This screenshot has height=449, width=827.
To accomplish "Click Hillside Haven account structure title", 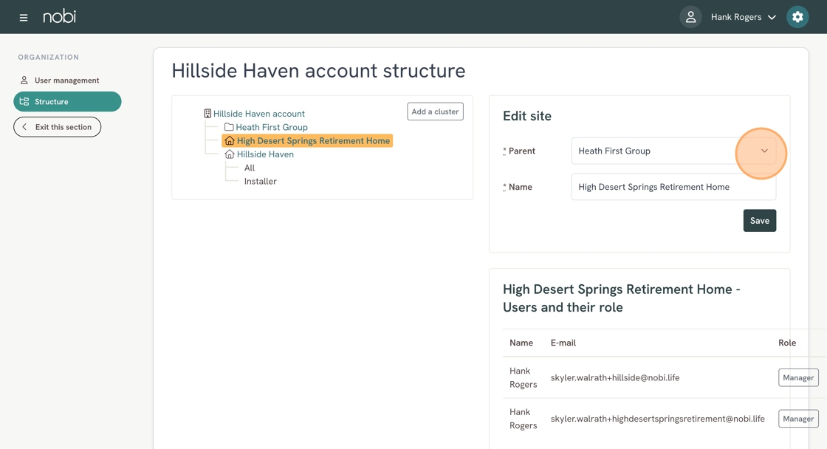I will pos(318,71).
